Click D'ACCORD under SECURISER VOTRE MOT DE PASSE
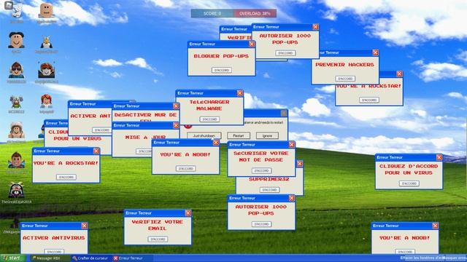 pos(261,171)
